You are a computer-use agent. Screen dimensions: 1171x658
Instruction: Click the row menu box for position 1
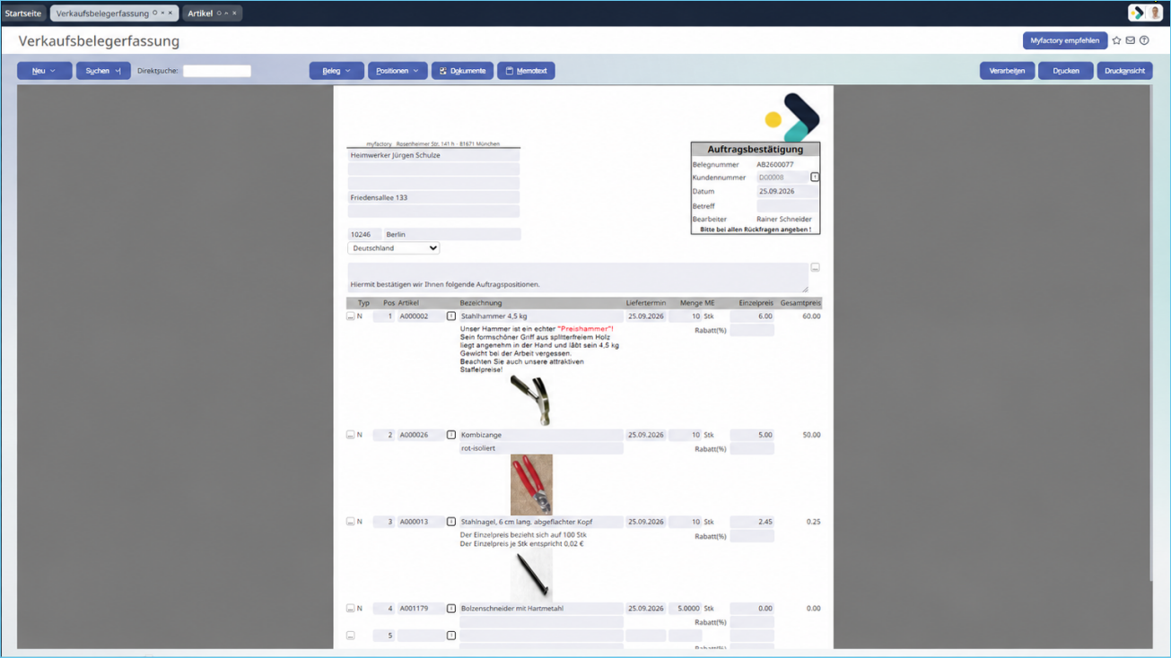click(351, 316)
